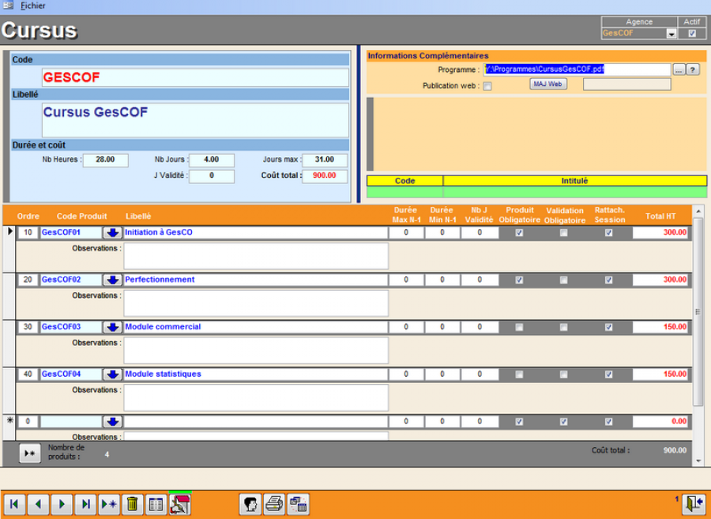This screenshot has width=711, height=519.
Task: Click the list view icon in bottom toolbar
Action: point(156,503)
